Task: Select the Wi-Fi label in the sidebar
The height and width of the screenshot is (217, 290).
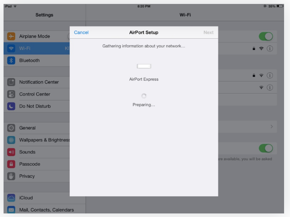Action: pyautogui.click(x=25, y=49)
